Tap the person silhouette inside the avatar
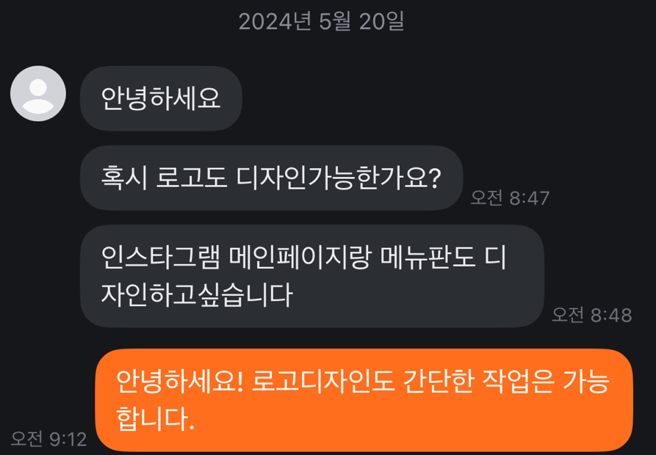The width and height of the screenshot is (656, 455). pos(38,97)
